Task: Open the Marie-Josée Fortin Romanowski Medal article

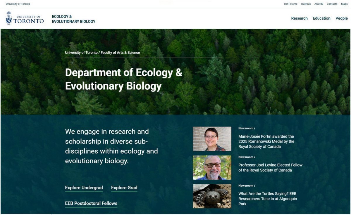Action: coord(266,141)
